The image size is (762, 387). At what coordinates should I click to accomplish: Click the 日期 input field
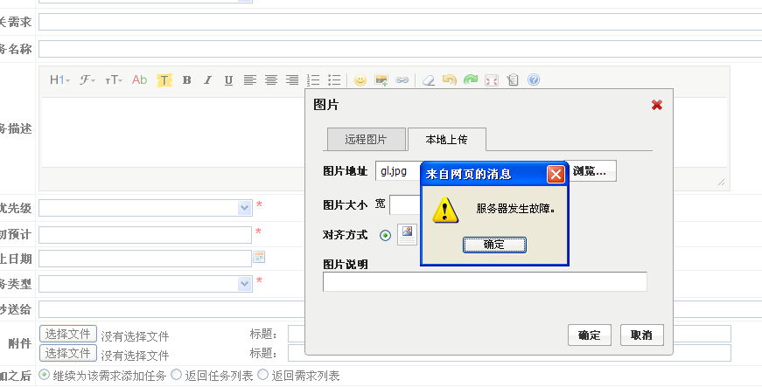145,259
